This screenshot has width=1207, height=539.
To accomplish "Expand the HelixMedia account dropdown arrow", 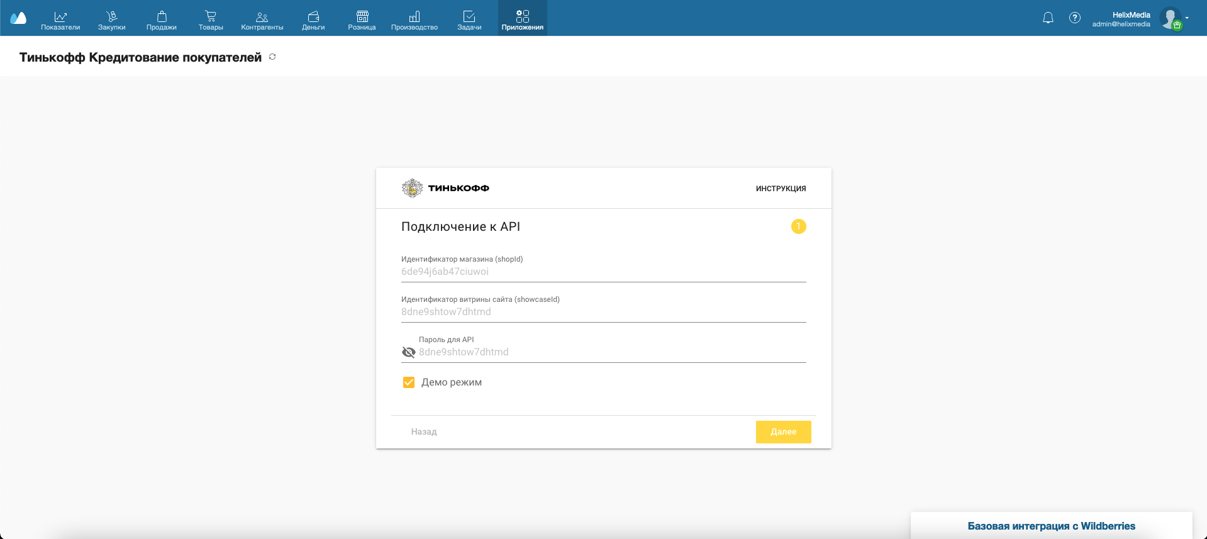I will (1187, 18).
